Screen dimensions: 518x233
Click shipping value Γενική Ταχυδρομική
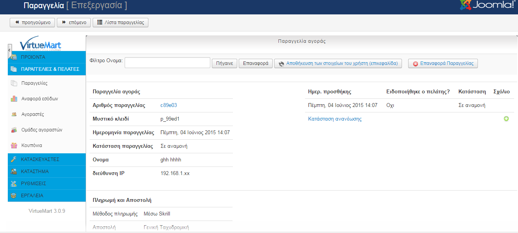(166, 227)
